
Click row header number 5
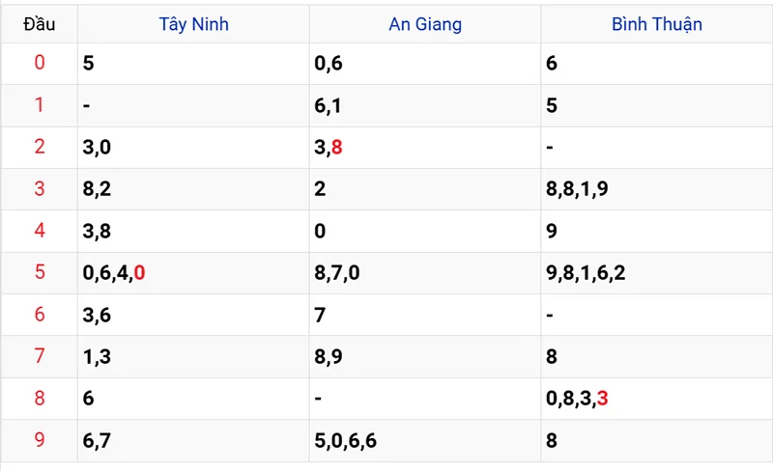click(x=39, y=272)
